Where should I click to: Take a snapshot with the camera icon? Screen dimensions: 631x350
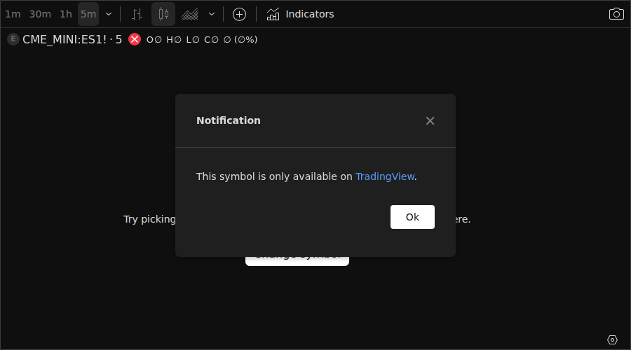click(616, 14)
